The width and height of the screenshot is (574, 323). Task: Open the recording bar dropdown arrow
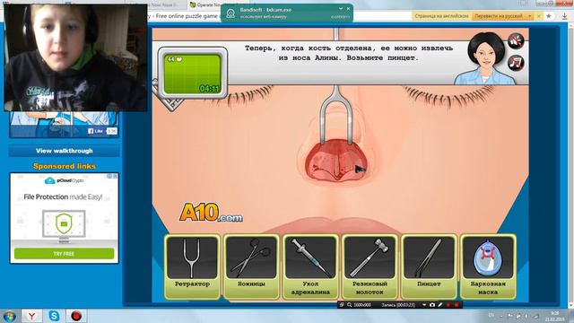(x=424, y=305)
